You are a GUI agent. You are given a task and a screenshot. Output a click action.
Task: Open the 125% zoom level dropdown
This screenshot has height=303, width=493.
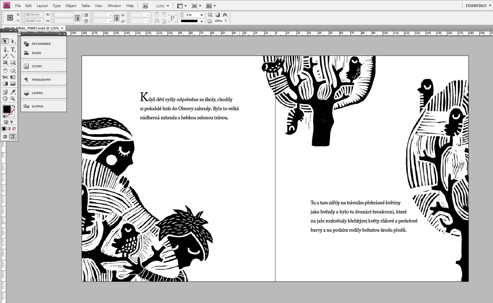coord(168,6)
